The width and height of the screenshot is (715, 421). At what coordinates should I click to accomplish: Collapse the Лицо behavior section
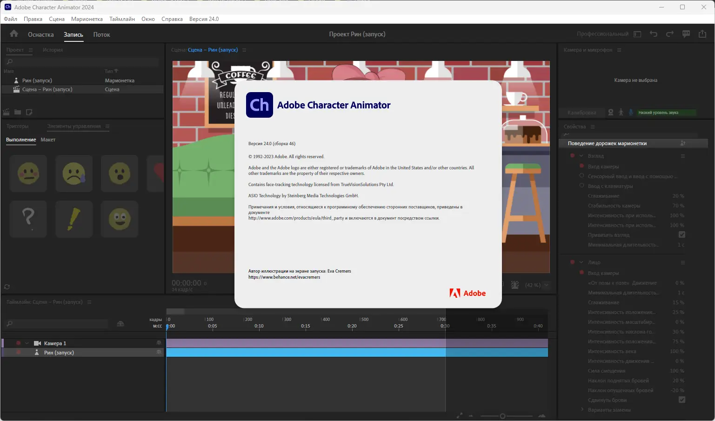coord(581,262)
